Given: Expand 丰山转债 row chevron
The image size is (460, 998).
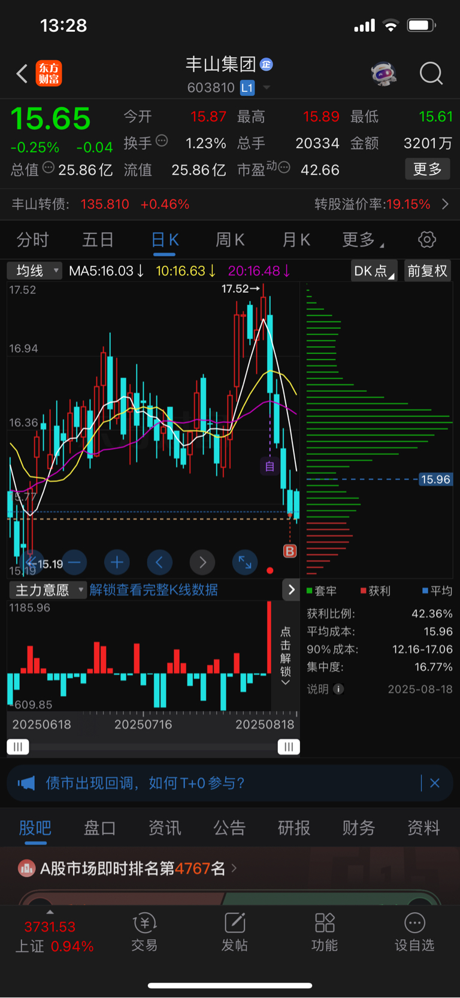Looking at the screenshot, I should click(x=445, y=204).
